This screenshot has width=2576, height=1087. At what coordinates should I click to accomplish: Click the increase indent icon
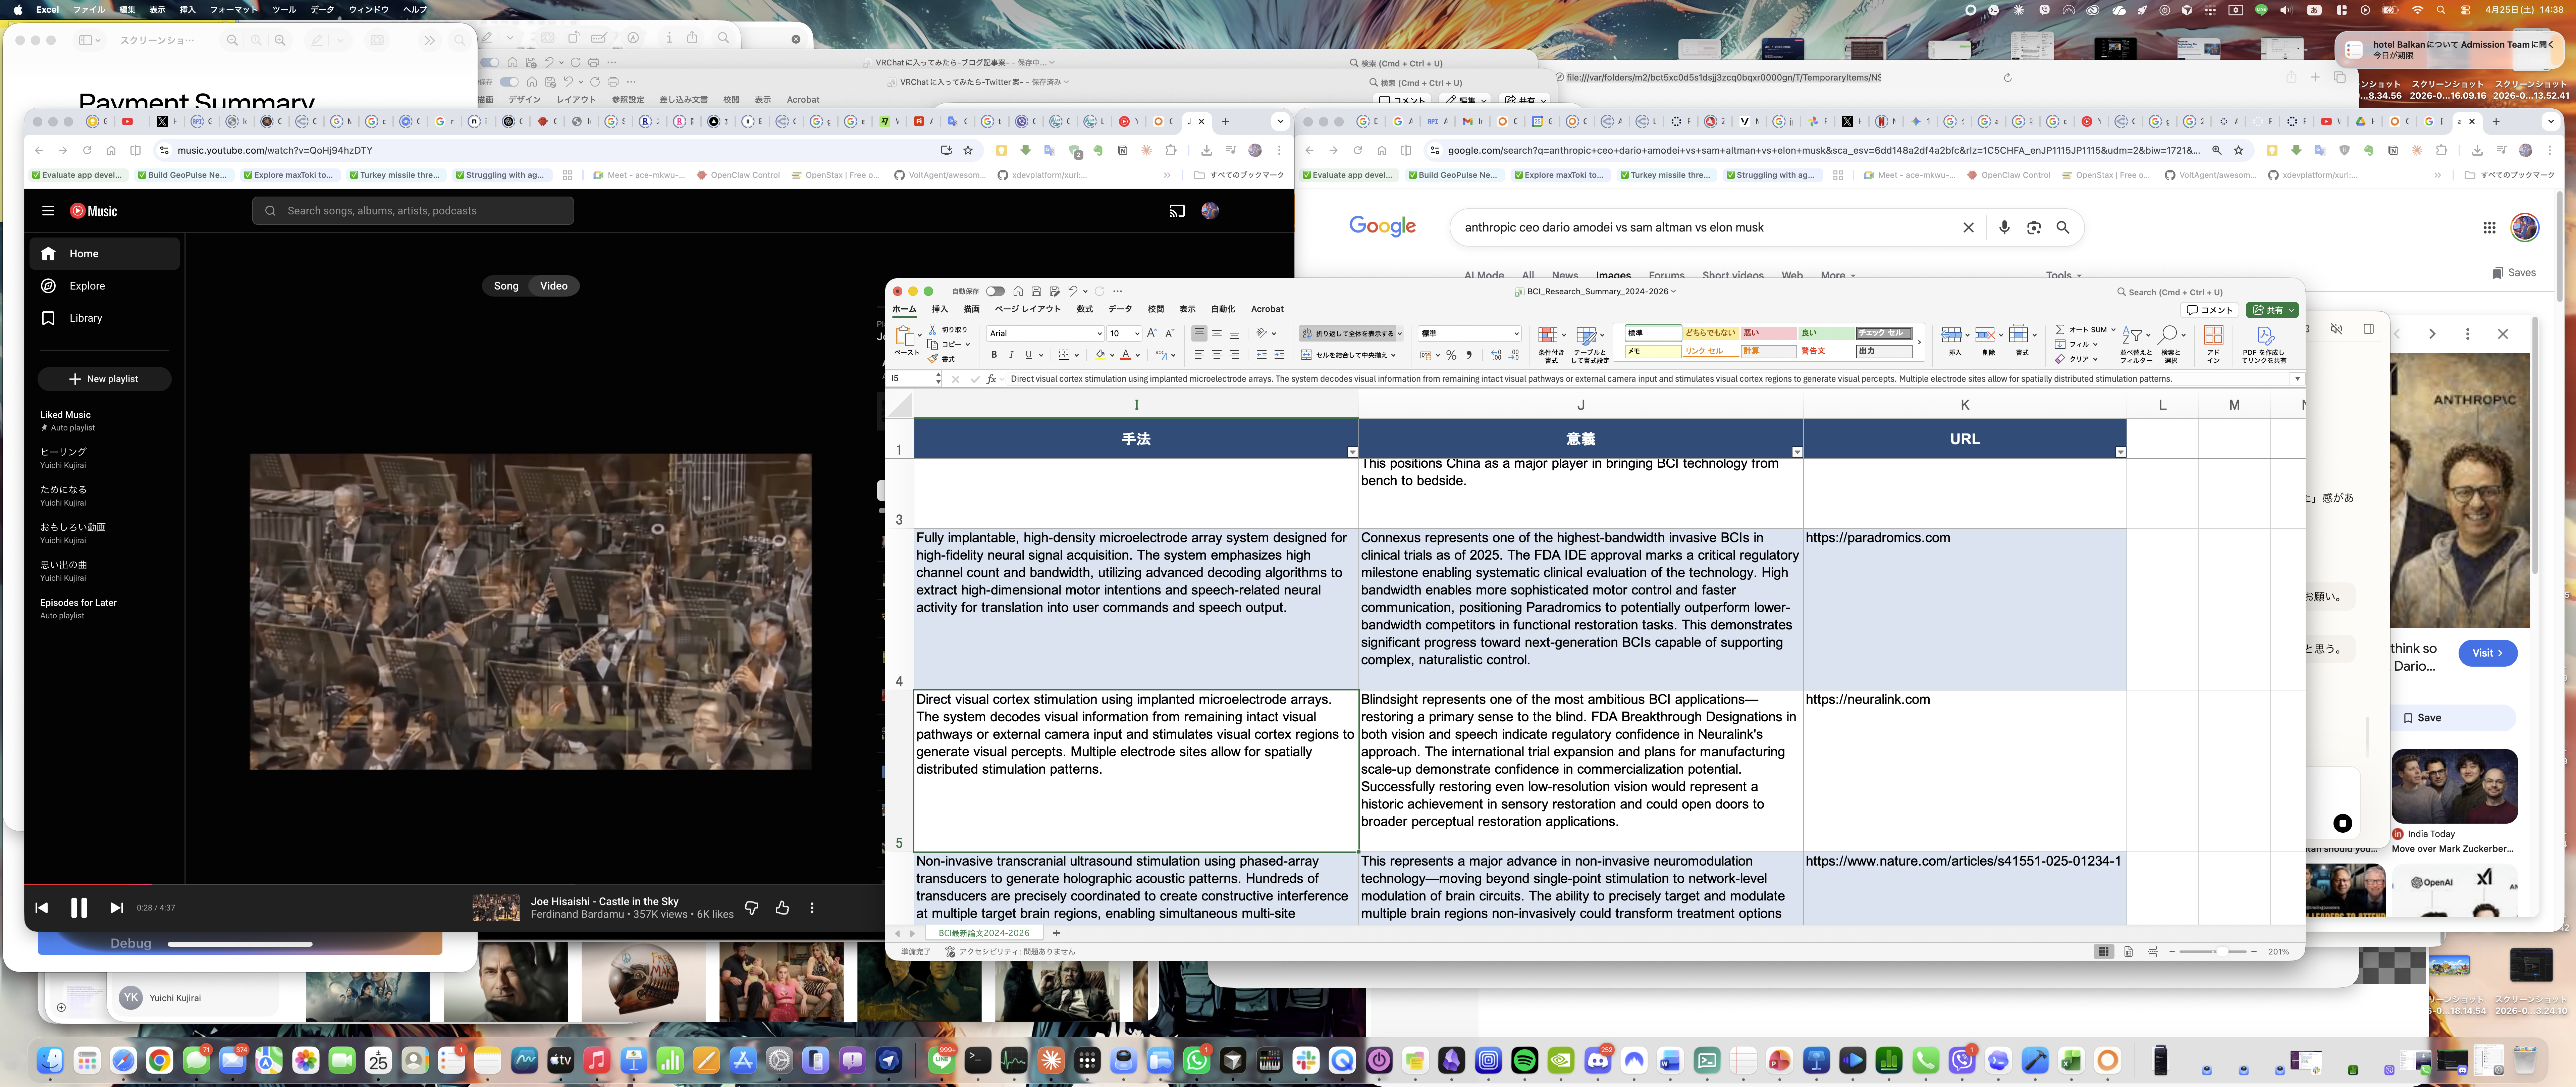(x=1279, y=355)
